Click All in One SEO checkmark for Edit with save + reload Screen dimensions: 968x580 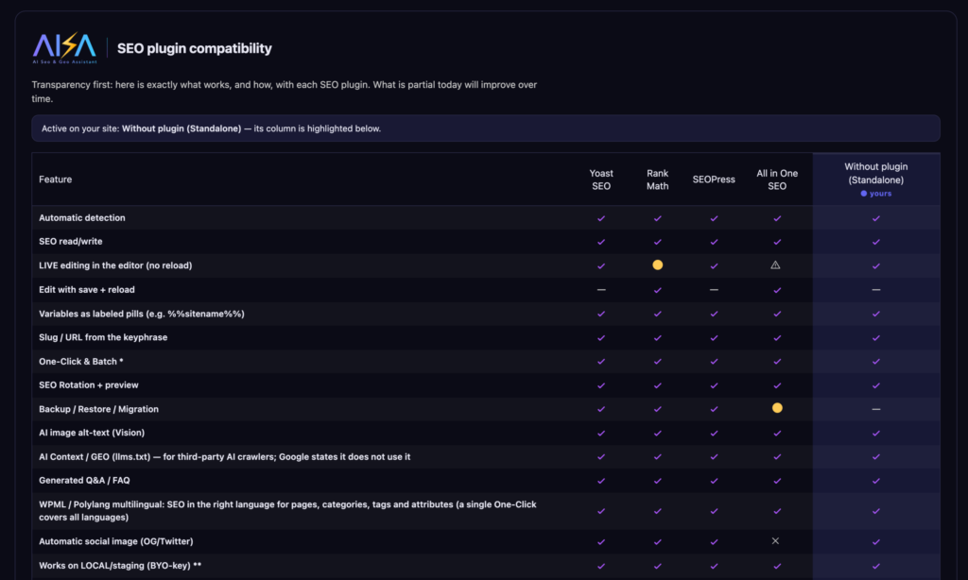pyautogui.click(x=777, y=290)
